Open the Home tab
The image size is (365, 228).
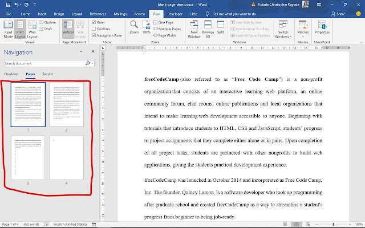coord(25,14)
